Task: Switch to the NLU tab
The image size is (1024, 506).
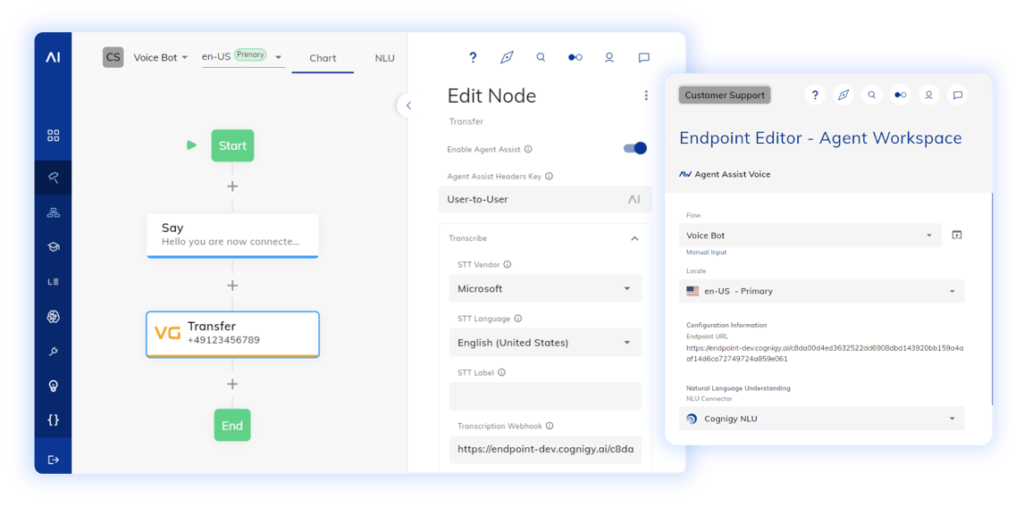Action: tap(384, 58)
